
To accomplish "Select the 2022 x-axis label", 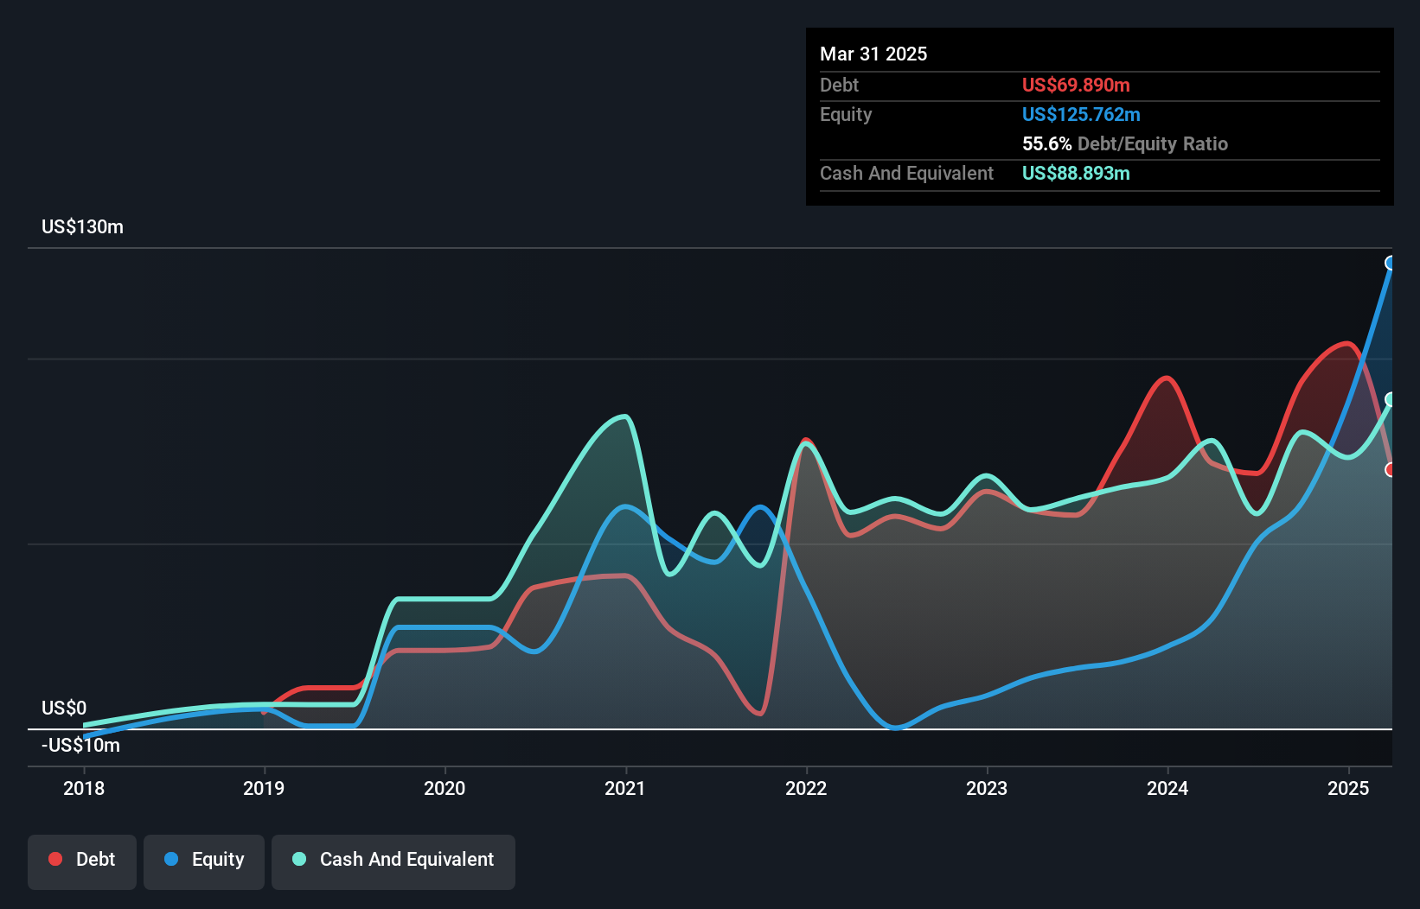I will pyautogui.click(x=806, y=788).
